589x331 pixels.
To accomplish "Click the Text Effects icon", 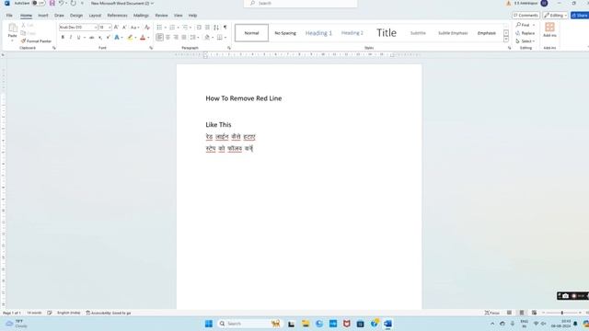I will [x=117, y=37].
